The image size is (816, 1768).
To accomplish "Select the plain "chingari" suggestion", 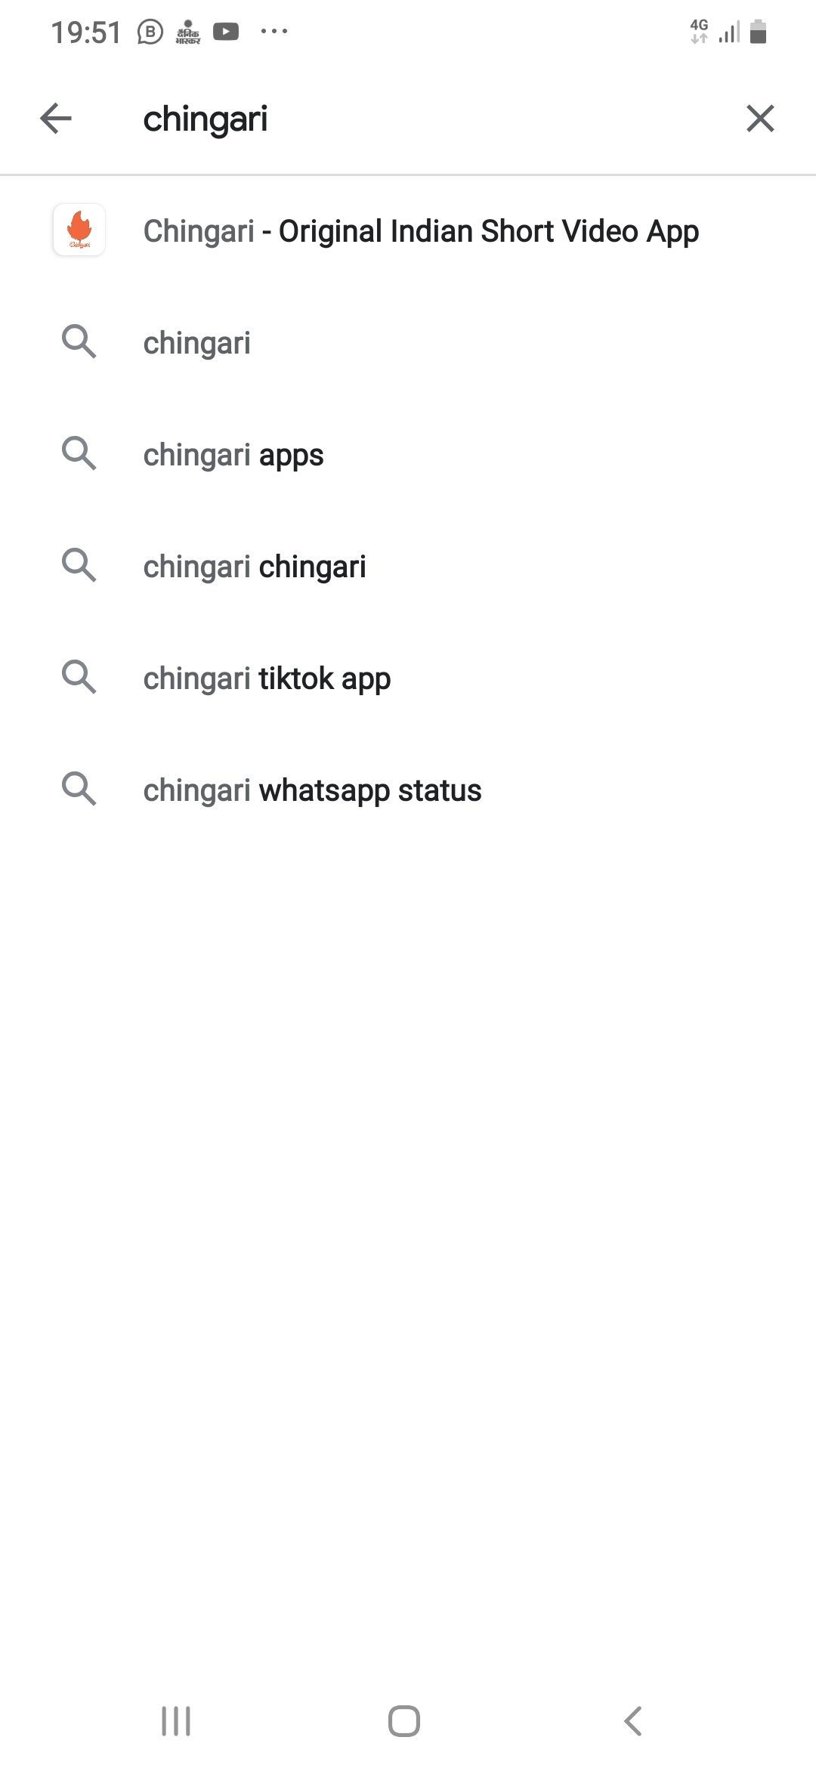I will click(x=197, y=343).
